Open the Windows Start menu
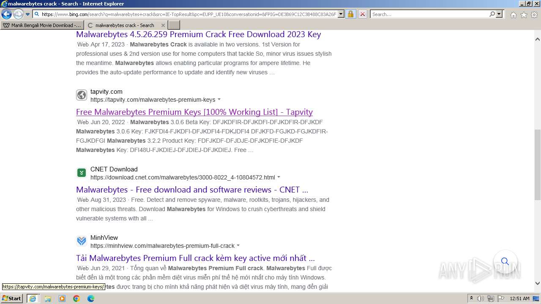The height and width of the screenshot is (304, 541). click(12, 299)
